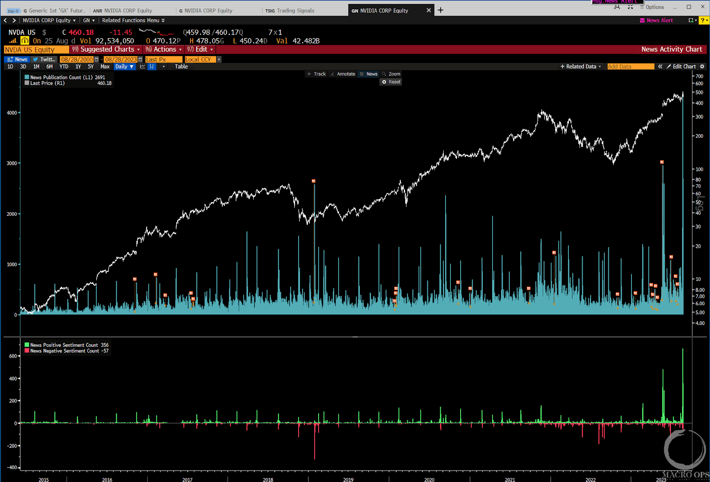710x482 pixels.
Task: Click Positive Sentiment green legend swatch
Action: [x=27, y=345]
